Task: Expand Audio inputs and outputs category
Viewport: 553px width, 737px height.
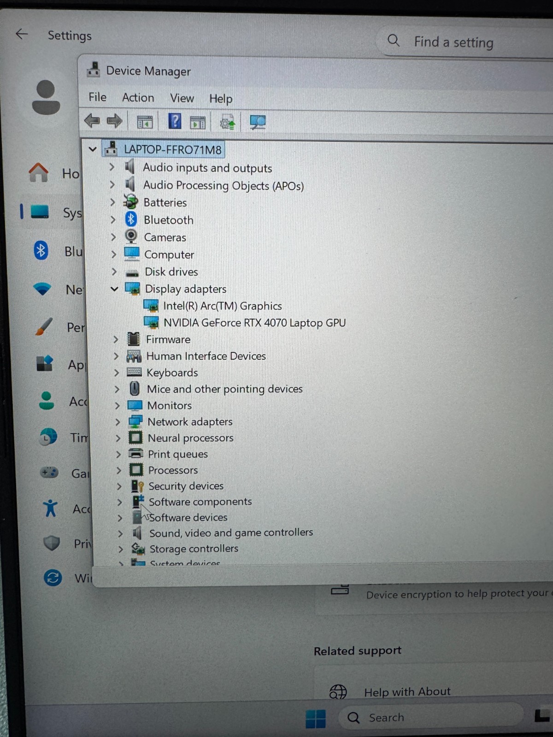Action: pyautogui.click(x=112, y=166)
